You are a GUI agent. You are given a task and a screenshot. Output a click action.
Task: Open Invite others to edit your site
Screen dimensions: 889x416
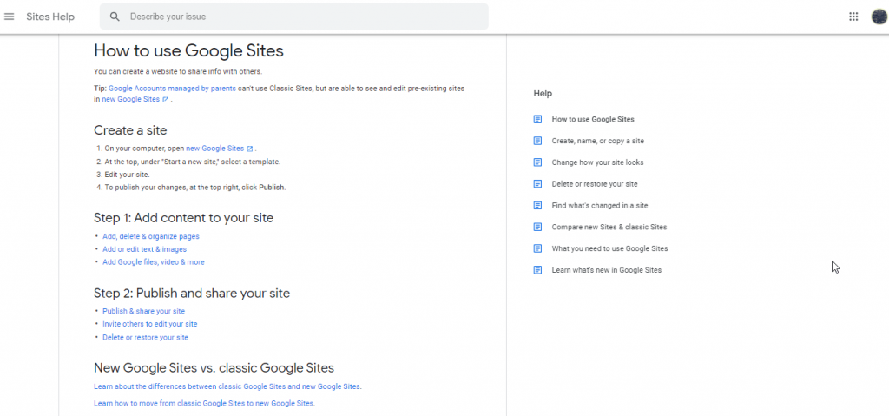[149, 324]
